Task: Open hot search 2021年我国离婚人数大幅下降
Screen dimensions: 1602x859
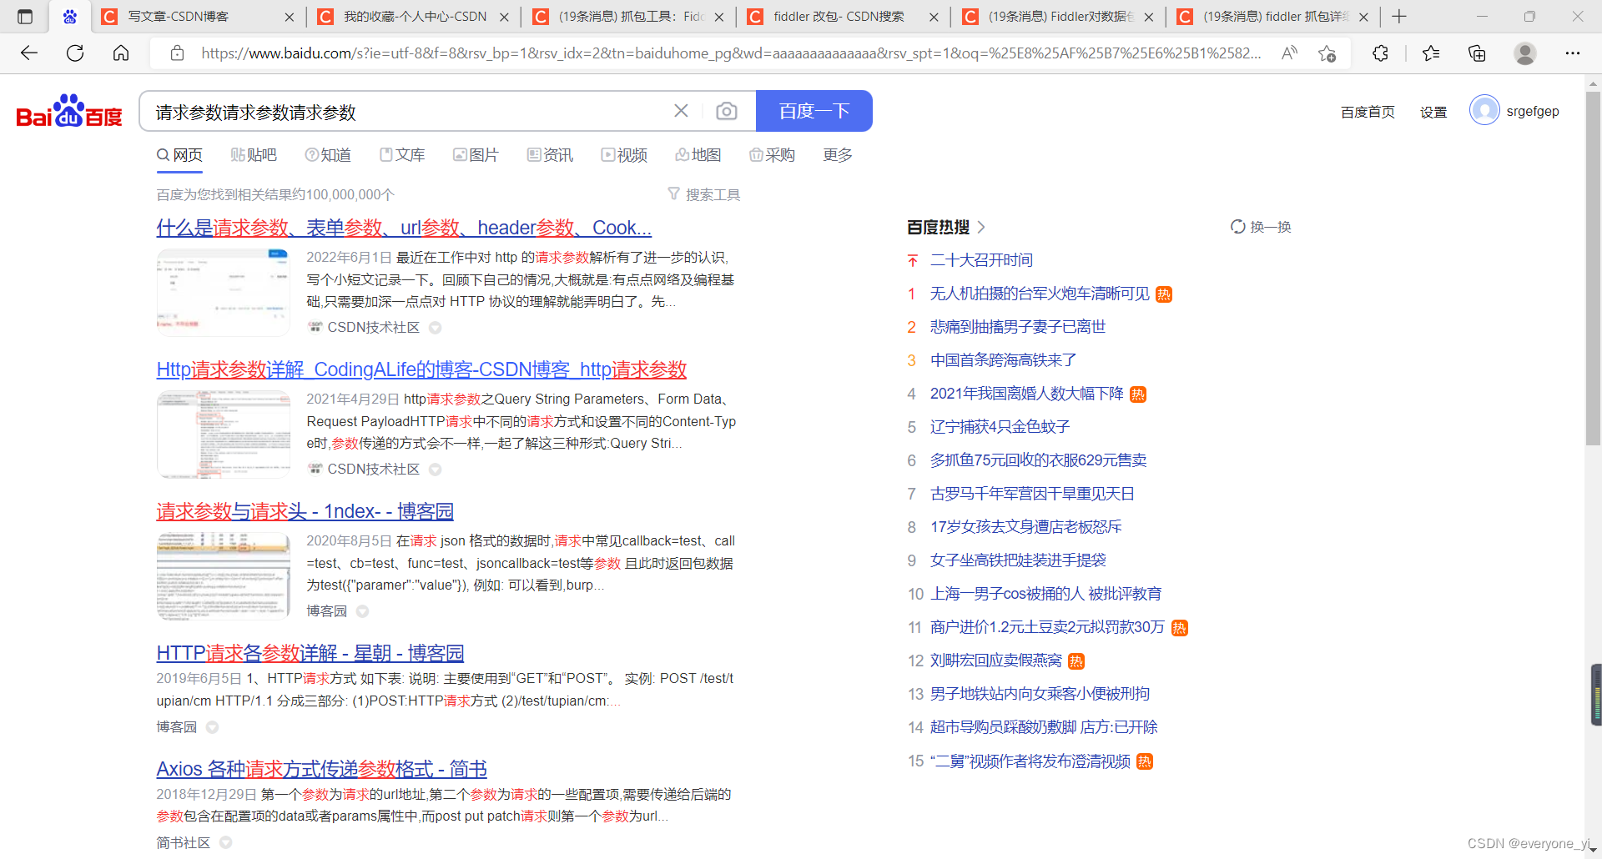Action: click(x=1026, y=394)
